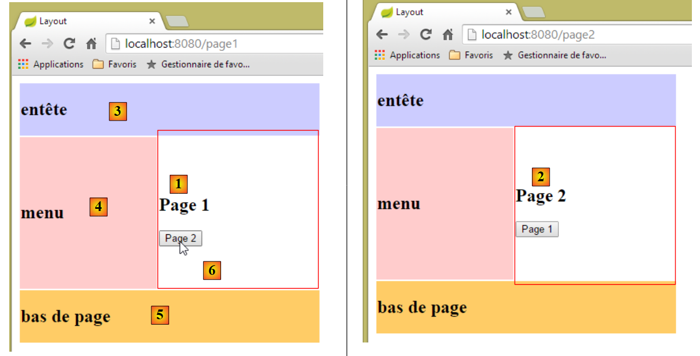
Task: Click the back arrow in the page1 browser window
Action: [25, 44]
